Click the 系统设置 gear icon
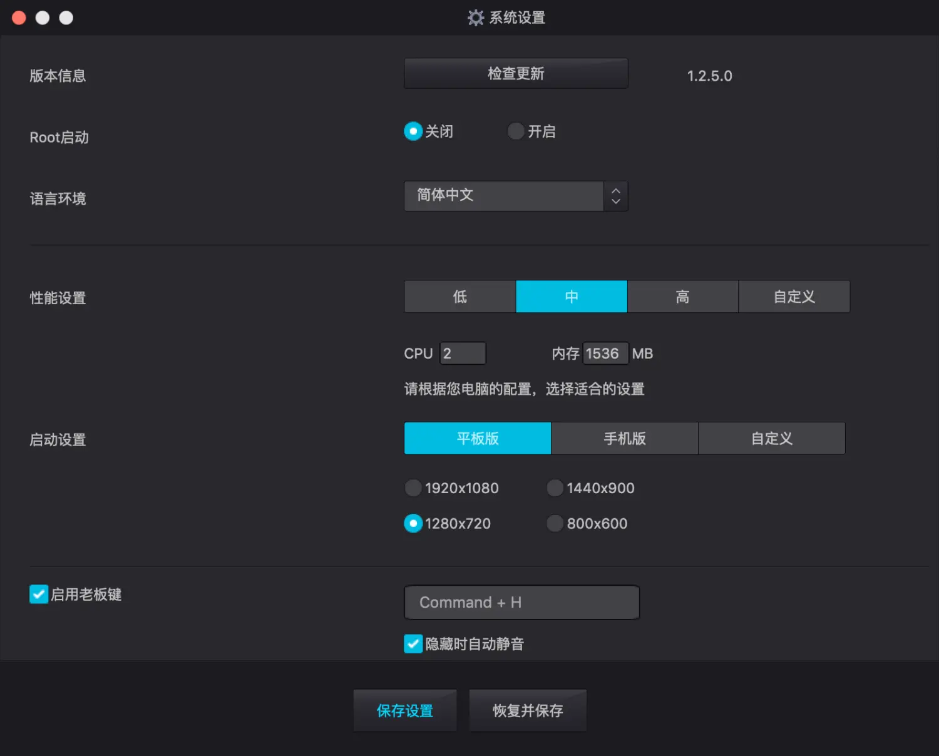Viewport: 939px width, 756px height. tap(476, 18)
